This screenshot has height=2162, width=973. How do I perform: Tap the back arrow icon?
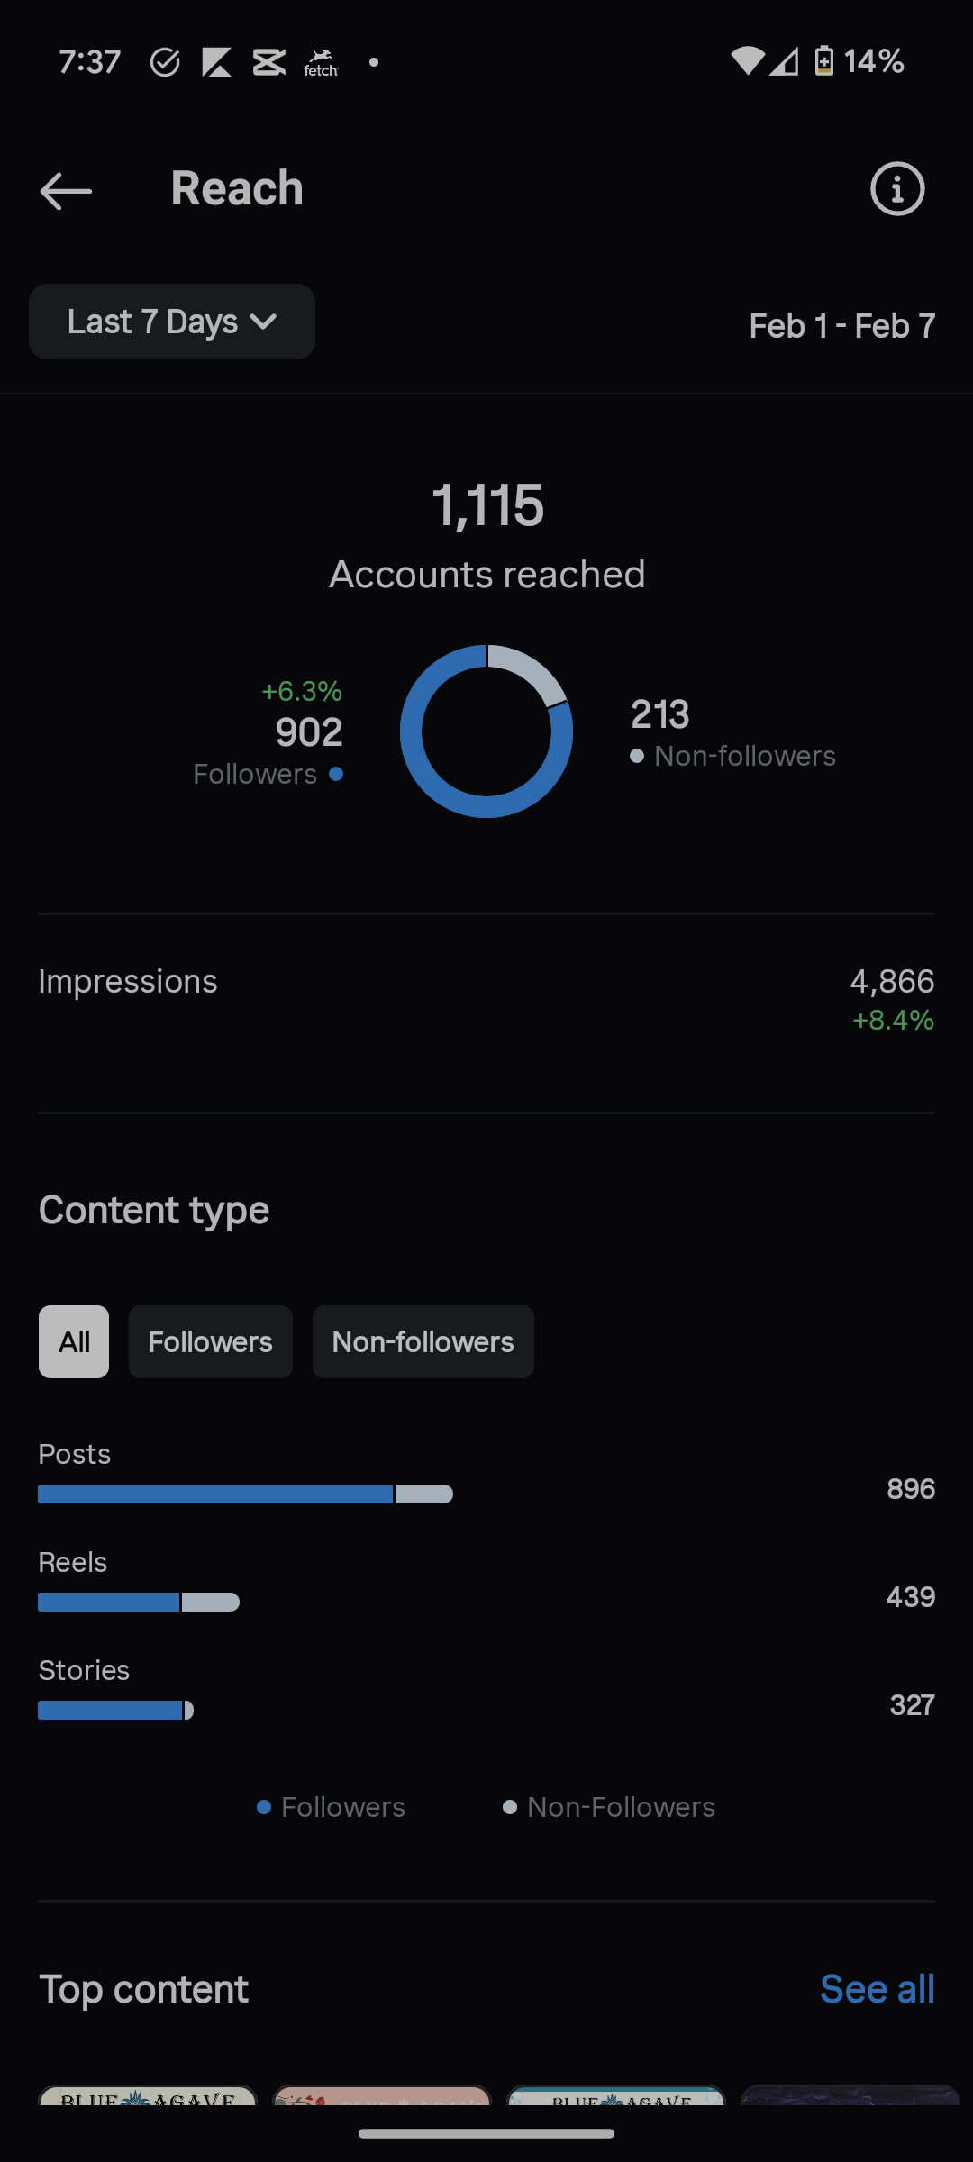click(66, 190)
